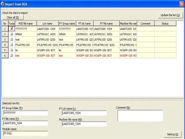Click the Lot name column header

tap(47, 23)
